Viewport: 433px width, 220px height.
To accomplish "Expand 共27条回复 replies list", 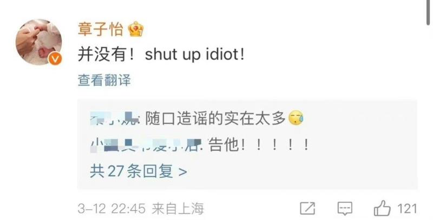I will (x=139, y=171).
